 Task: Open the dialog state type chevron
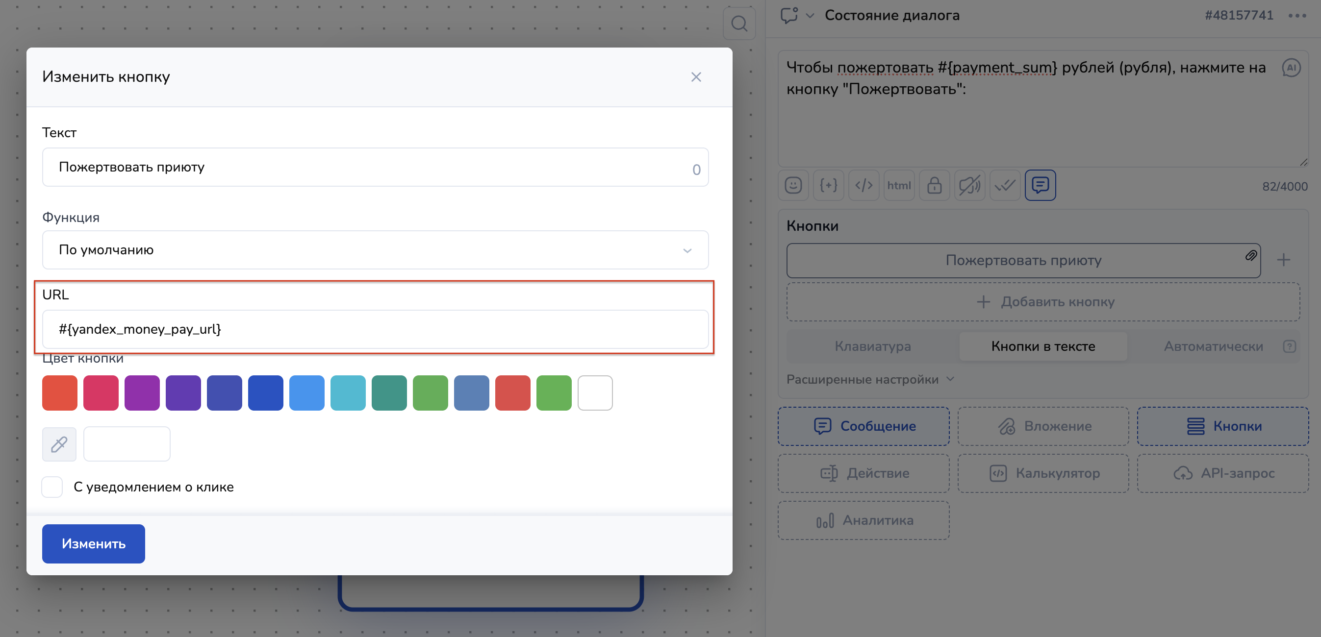[810, 15]
